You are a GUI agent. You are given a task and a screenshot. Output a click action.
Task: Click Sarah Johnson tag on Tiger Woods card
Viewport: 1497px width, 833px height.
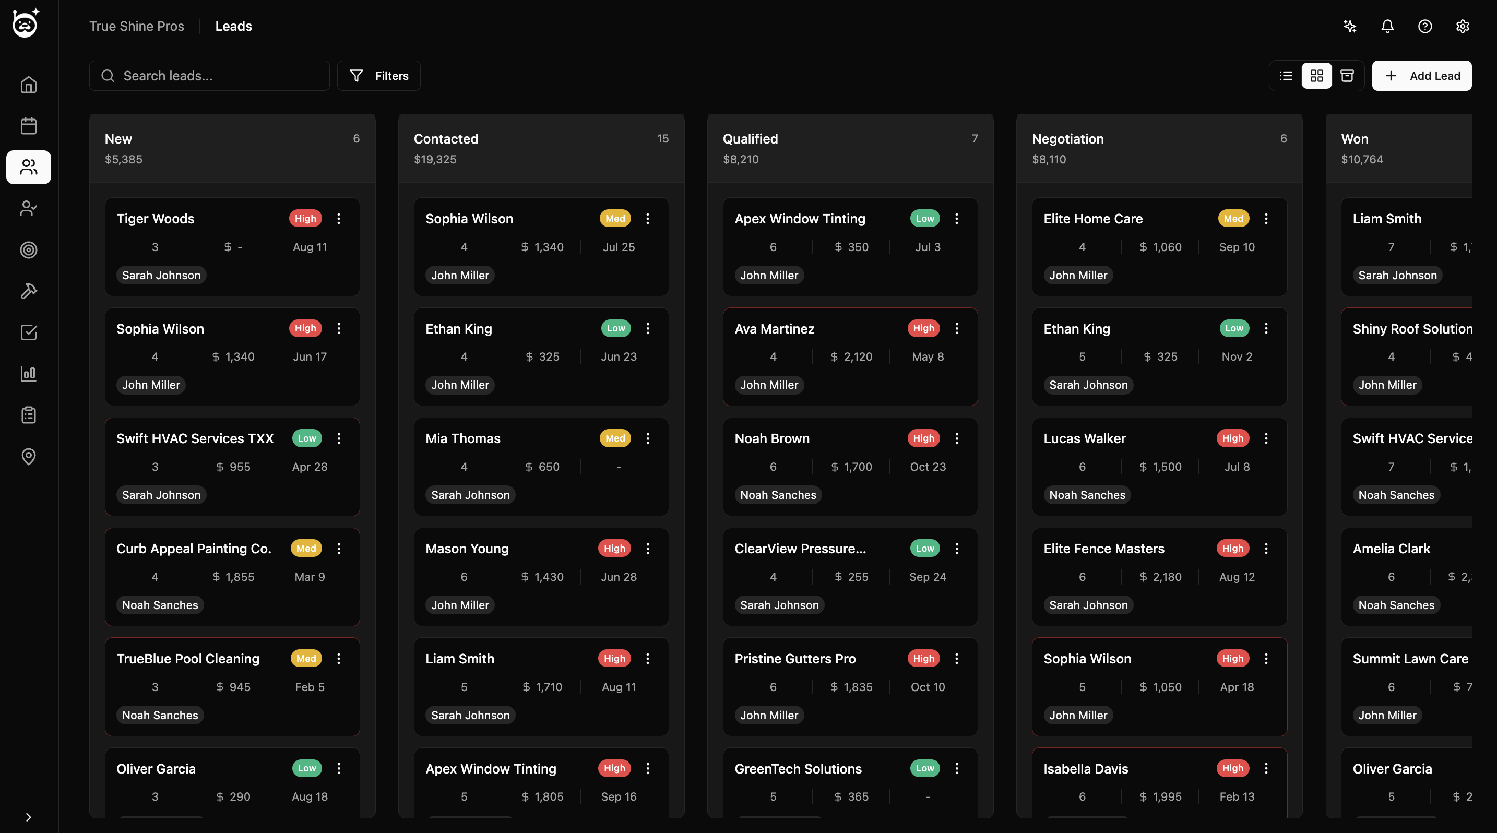pos(162,276)
